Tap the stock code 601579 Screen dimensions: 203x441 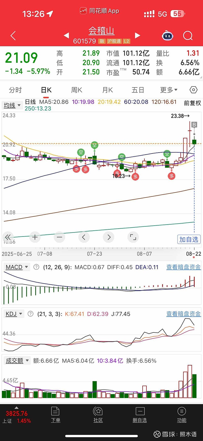click(84, 41)
